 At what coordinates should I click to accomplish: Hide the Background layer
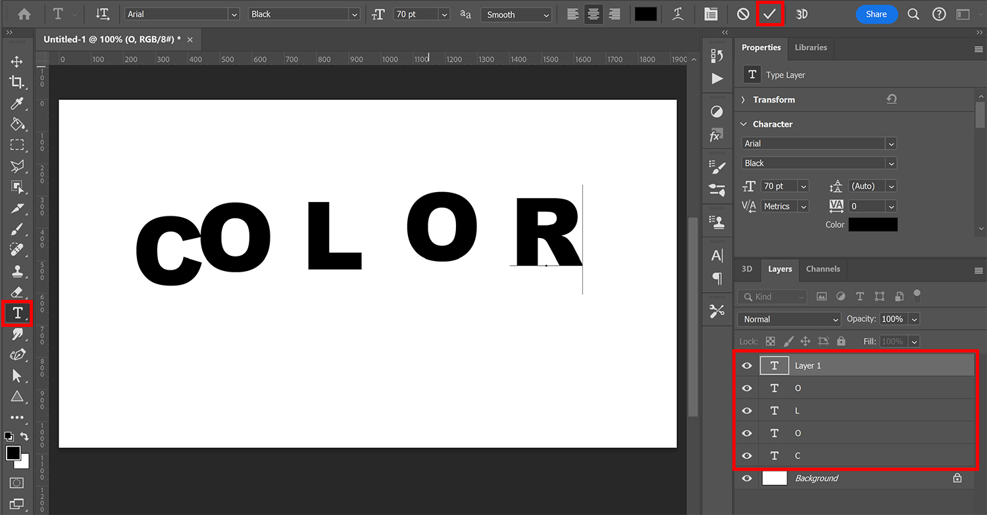[x=746, y=478]
